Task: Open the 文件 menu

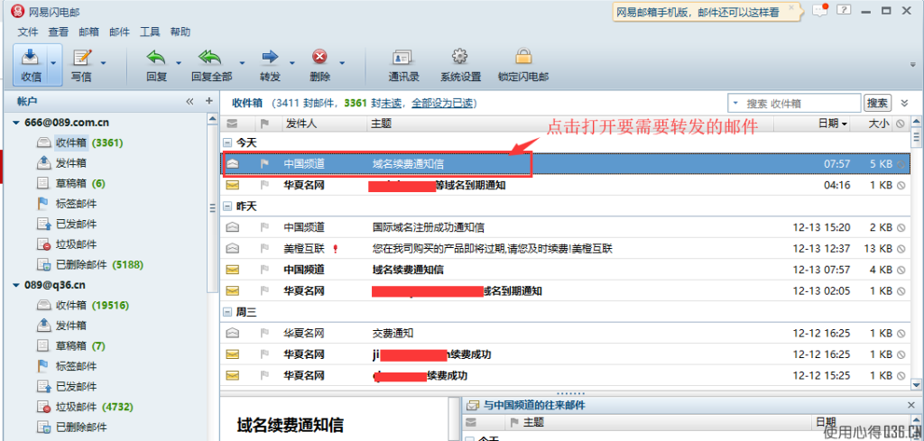Action: 28,32
